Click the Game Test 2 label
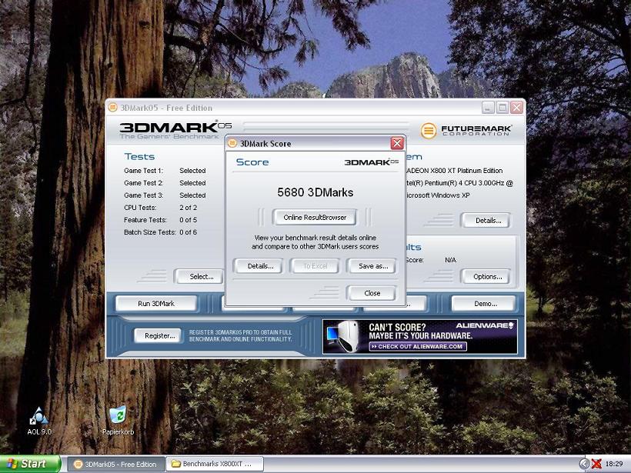 (x=143, y=182)
